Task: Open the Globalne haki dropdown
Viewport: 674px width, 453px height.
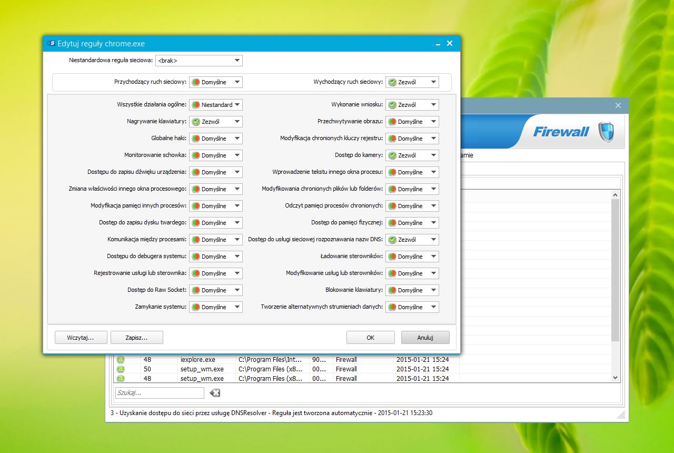Action: point(216,139)
